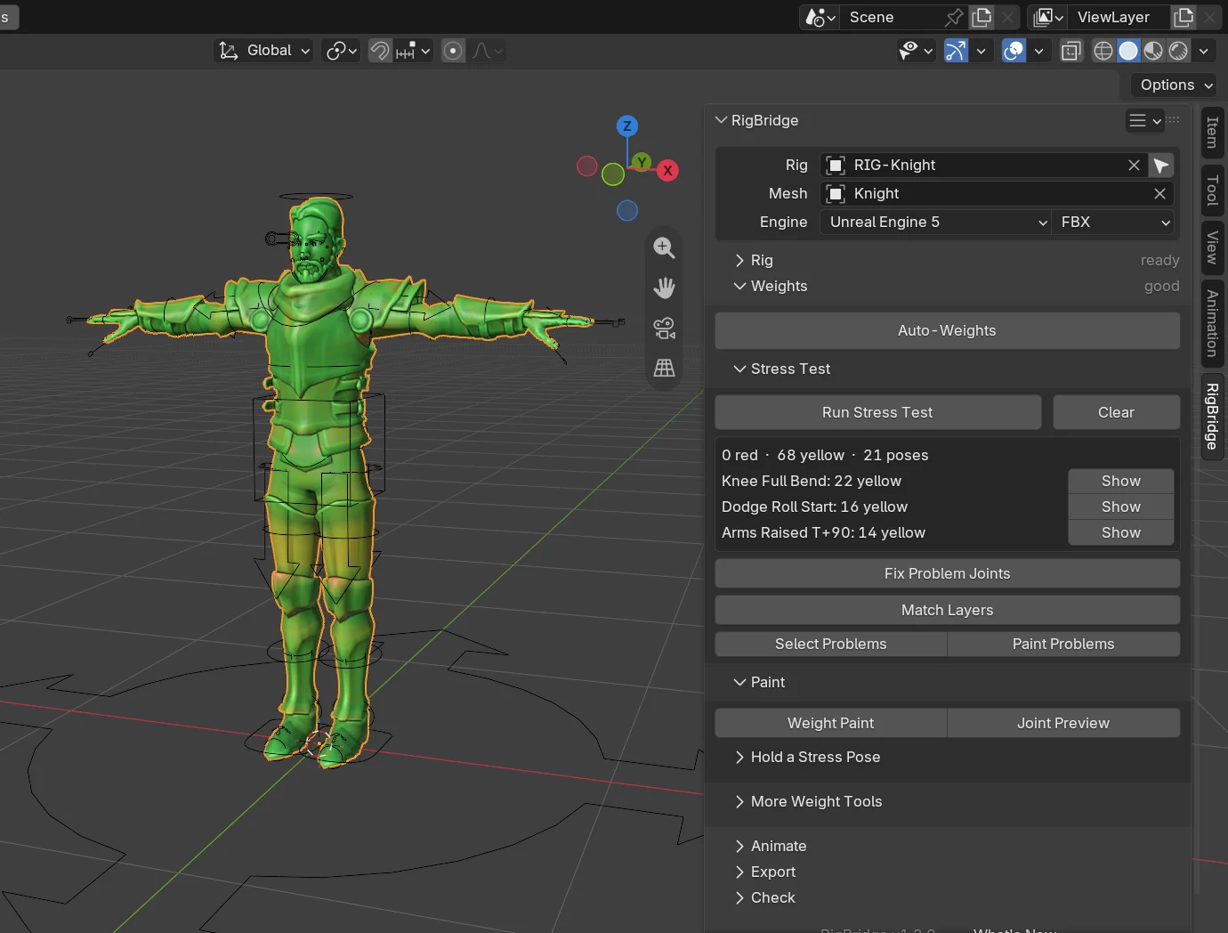
Task: Toggle proportional editing
Action: click(x=453, y=51)
